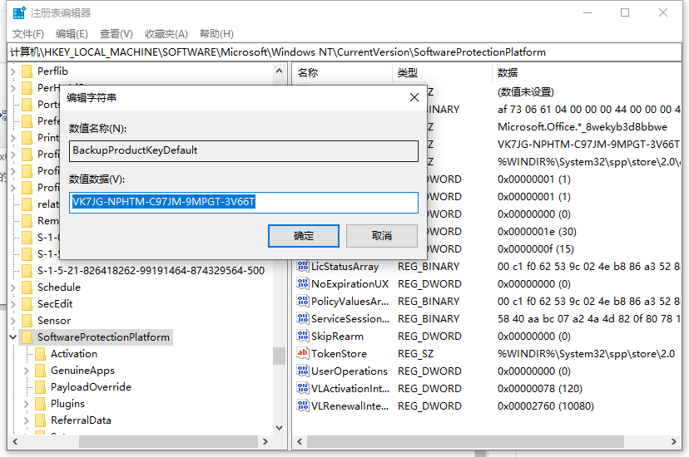This screenshot has height=457, width=689.
Task: Click 取消 to cancel the dialog
Action: point(382,236)
